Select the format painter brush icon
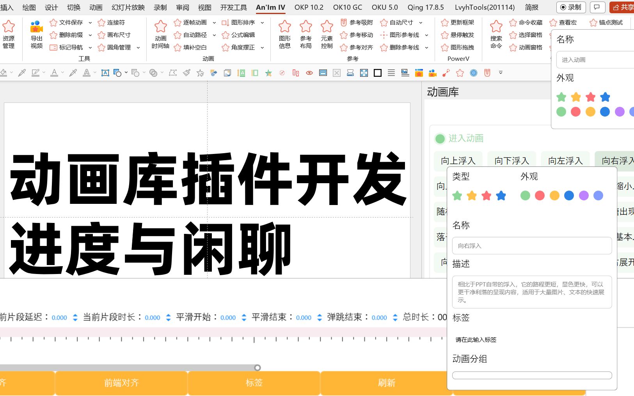The width and height of the screenshot is (634, 396). tap(186, 72)
